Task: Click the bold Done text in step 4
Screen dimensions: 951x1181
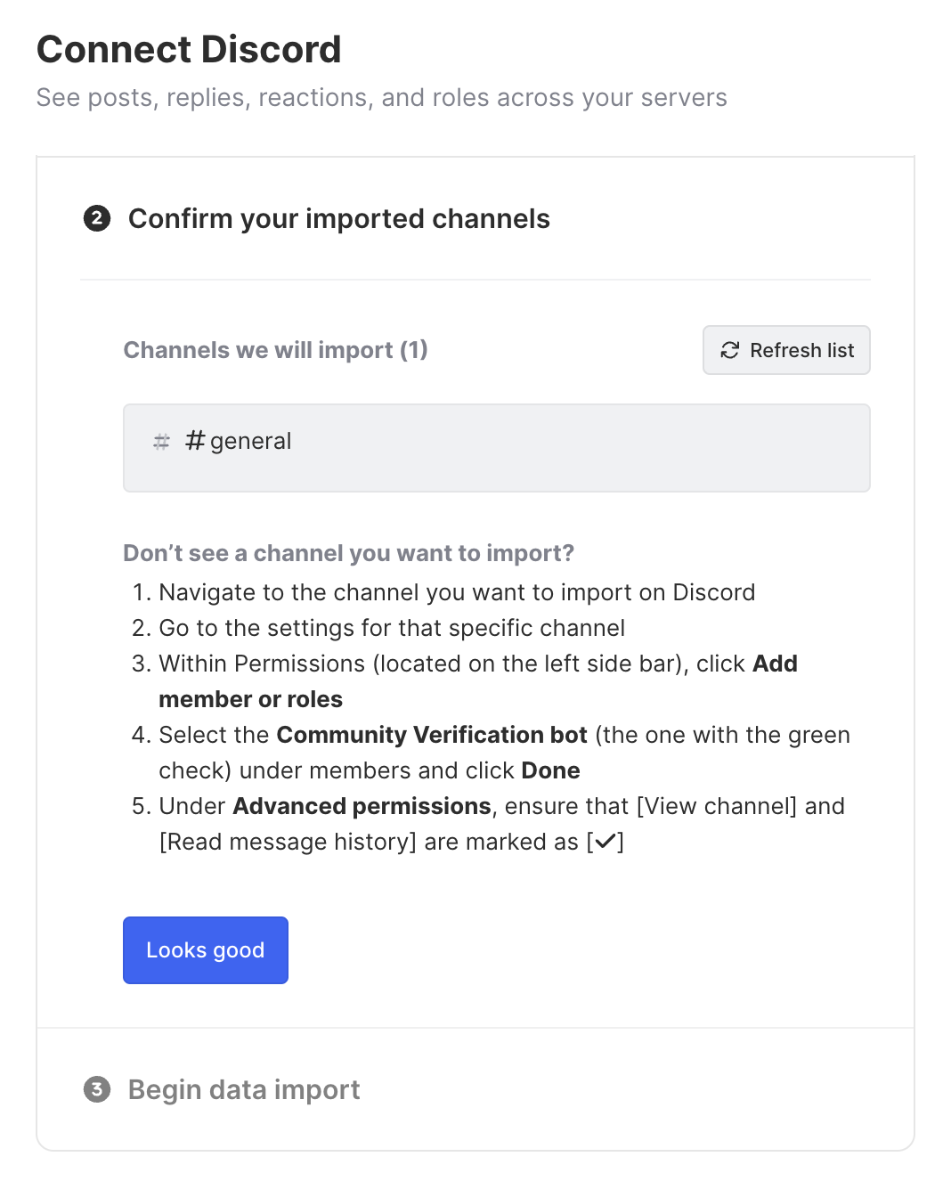Action: 550,770
